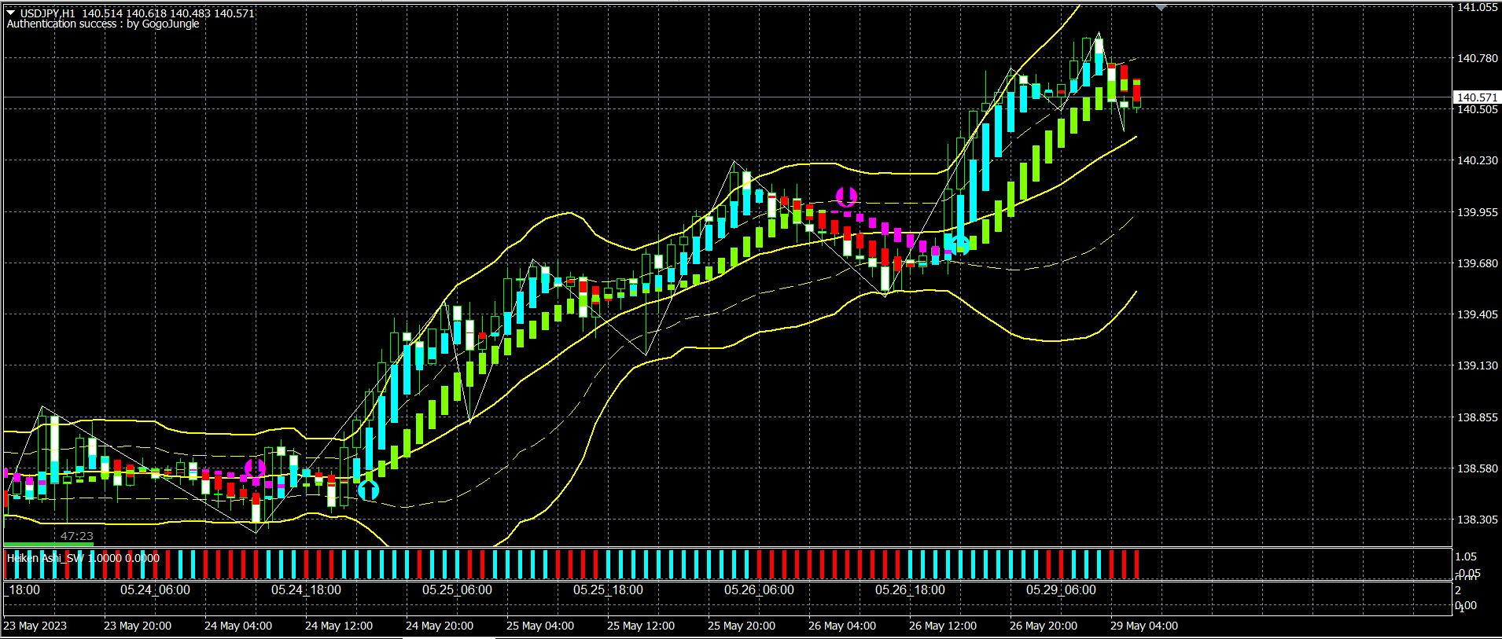Click the chart shift triangle marker at top
Screen dimensions: 1502x639
click(1161, 7)
